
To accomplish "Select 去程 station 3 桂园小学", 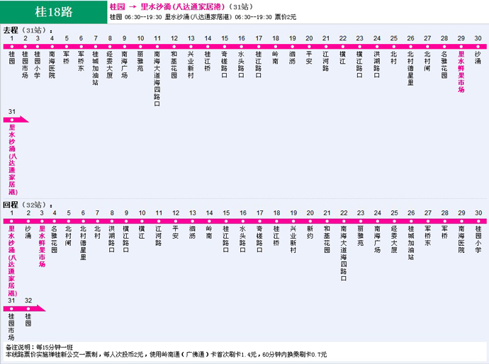I will click(38, 64).
